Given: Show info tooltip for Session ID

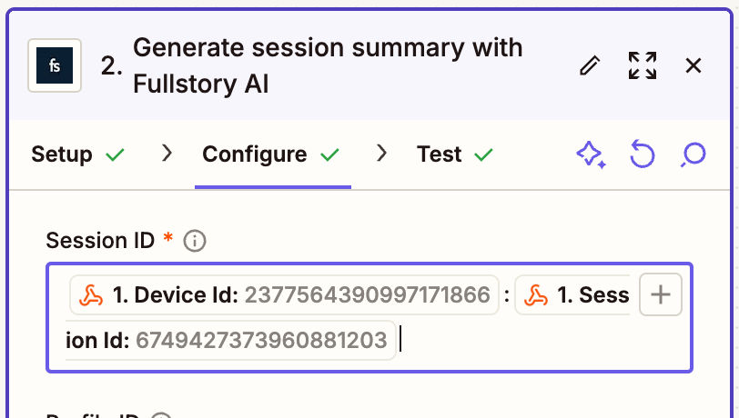Looking at the screenshot, I should [x=195, y=241].
